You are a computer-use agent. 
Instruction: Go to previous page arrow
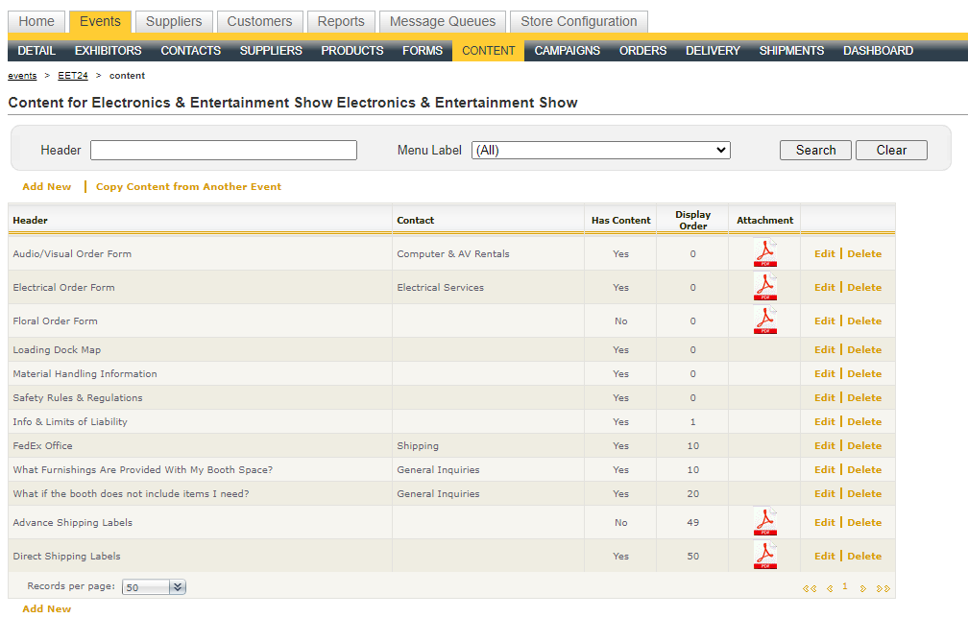tap(829, 588)
